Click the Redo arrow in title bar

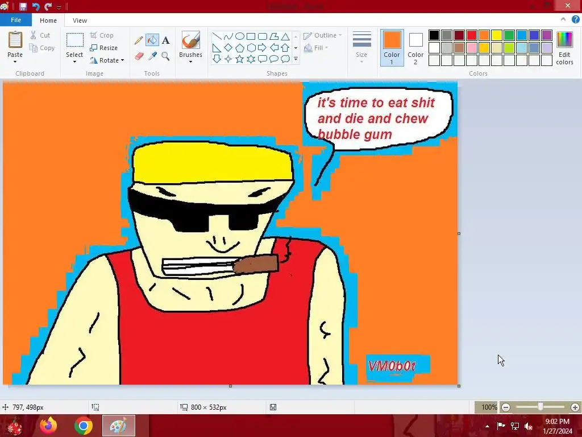coord(48,6)
